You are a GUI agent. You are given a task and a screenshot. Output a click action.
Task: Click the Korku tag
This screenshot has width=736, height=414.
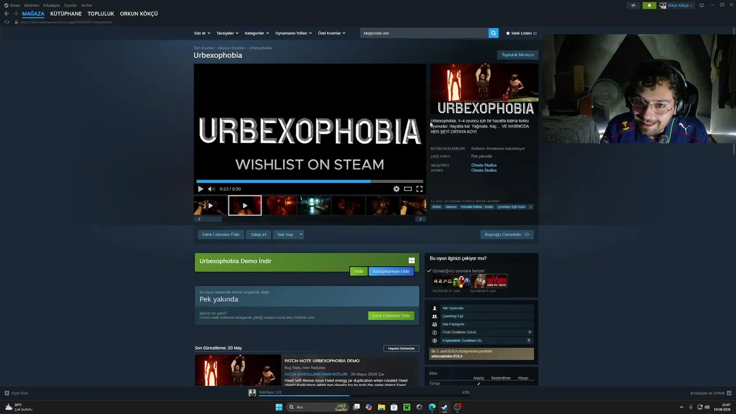436,206
